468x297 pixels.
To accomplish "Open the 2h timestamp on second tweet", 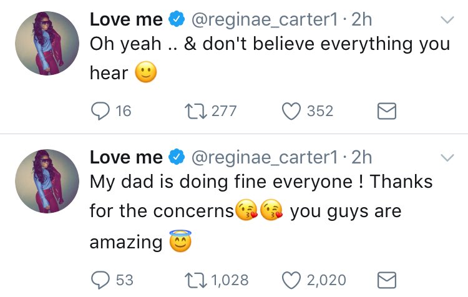I will pyautogui.click(x=361, y=156).
